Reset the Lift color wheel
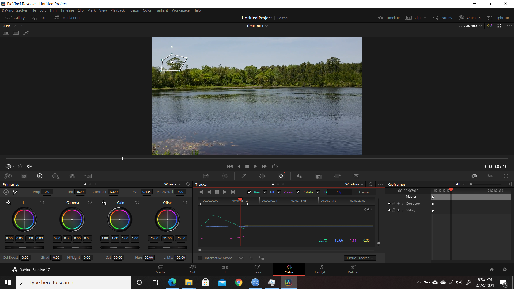514x289 pixels. 42,203
